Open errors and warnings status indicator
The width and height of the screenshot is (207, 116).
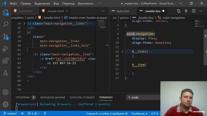(x=34, y=113)
